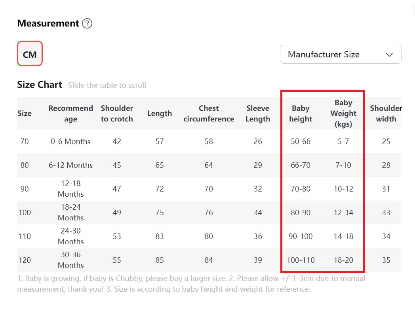This screenshot has width=415, height=315.
Task: Click size 120 in the chart
Action: point(25,260)
